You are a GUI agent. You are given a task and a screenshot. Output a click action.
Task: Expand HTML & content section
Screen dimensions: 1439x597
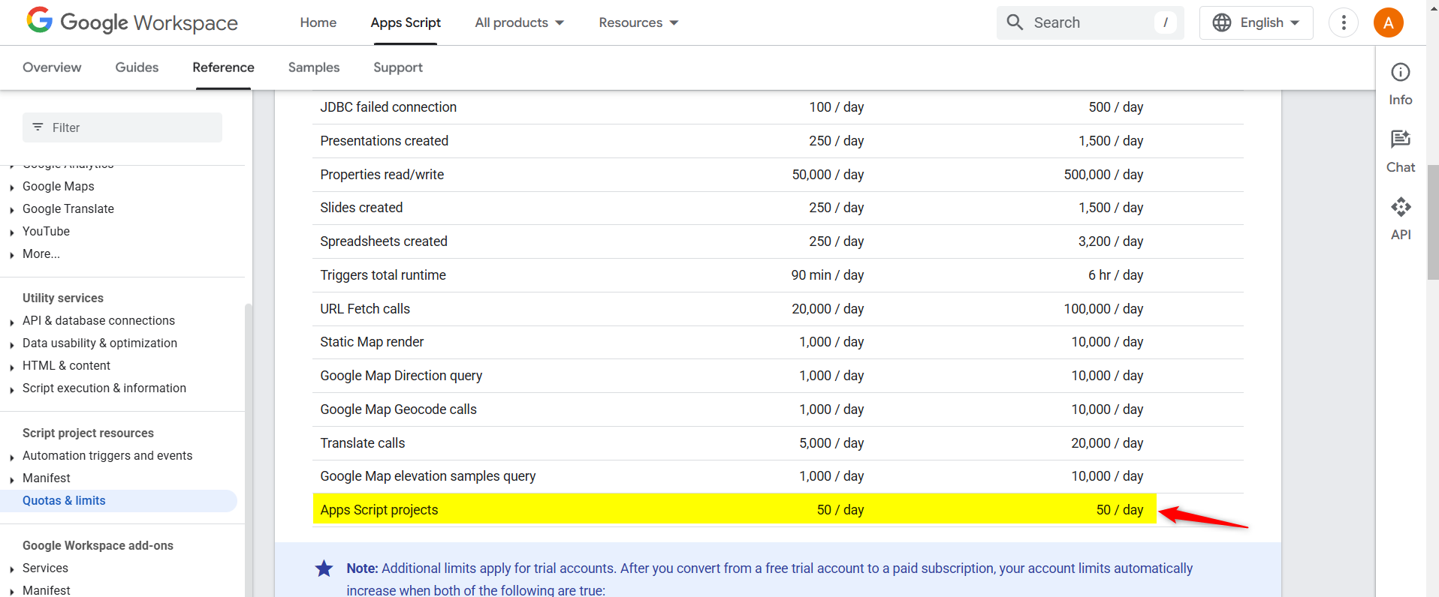pyautogui.click(x=11, y=367)
